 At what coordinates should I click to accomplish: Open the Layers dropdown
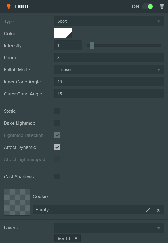click(109, 228)
